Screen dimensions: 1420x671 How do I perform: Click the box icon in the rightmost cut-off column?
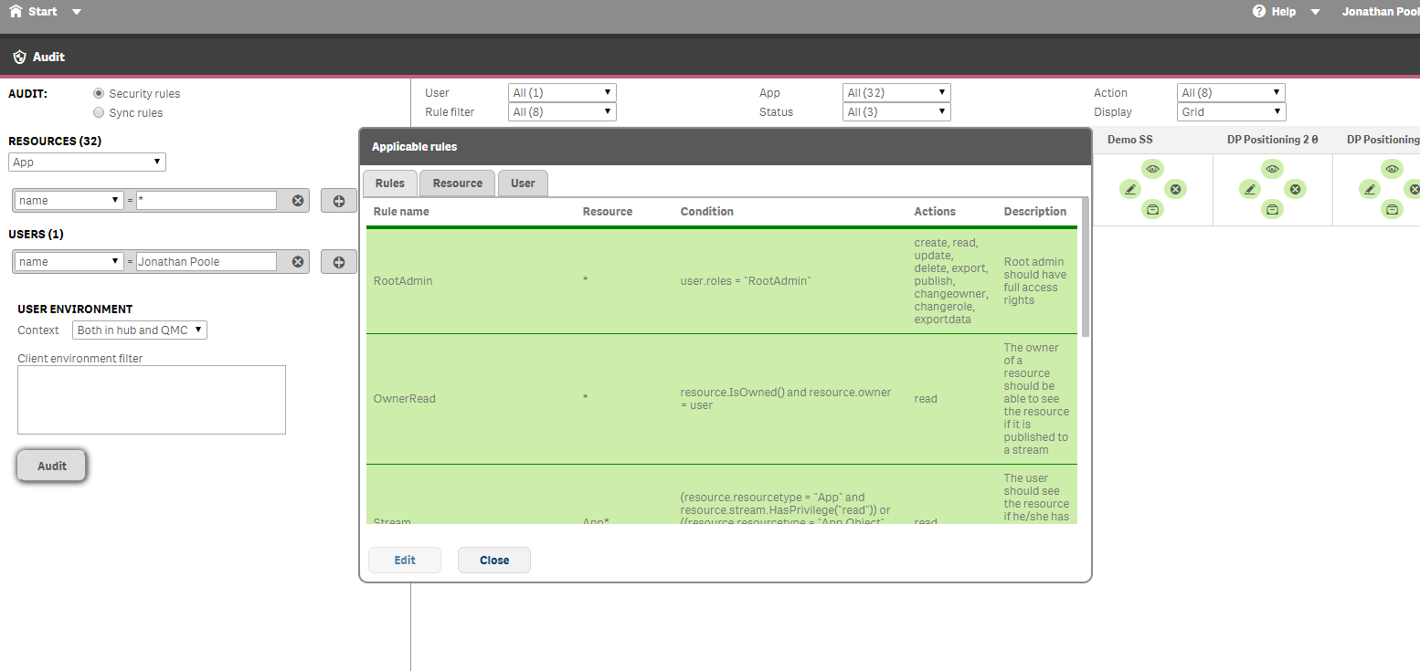[1393, 209]
